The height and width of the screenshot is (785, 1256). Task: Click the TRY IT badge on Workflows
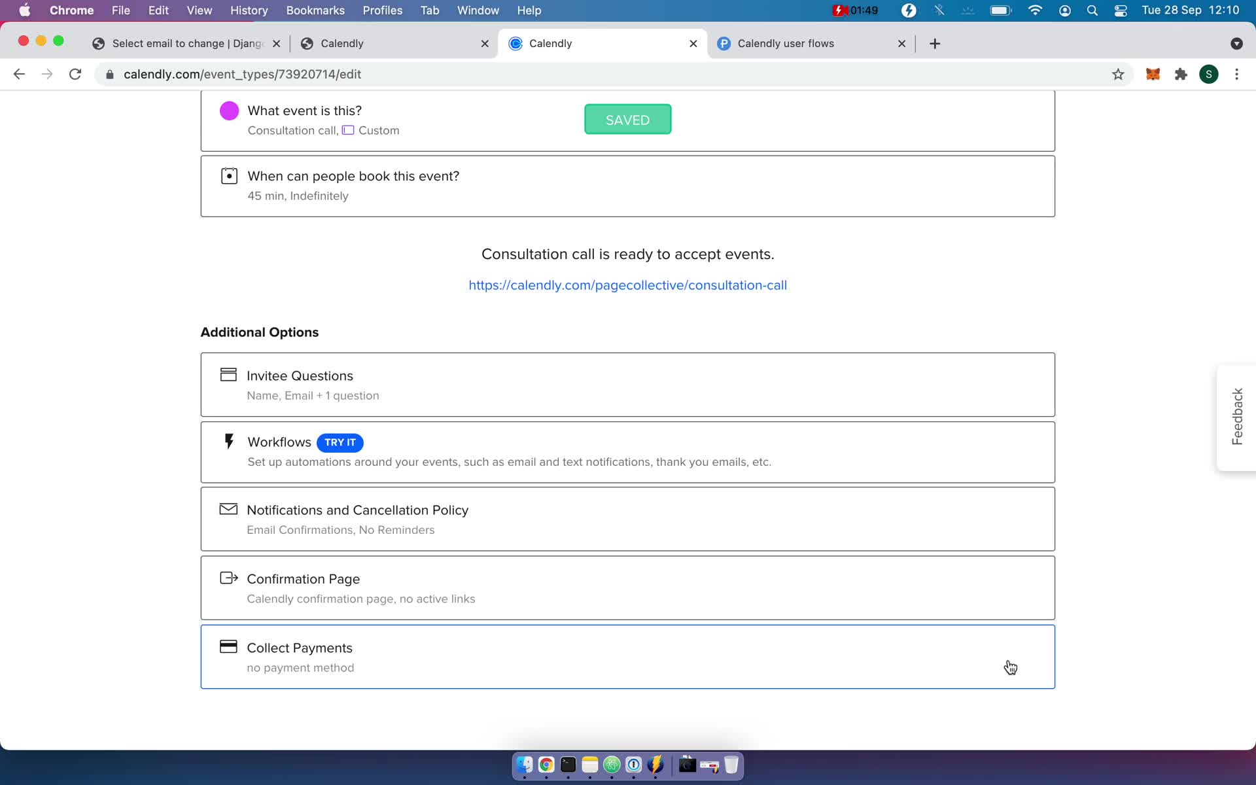(340, 442)
